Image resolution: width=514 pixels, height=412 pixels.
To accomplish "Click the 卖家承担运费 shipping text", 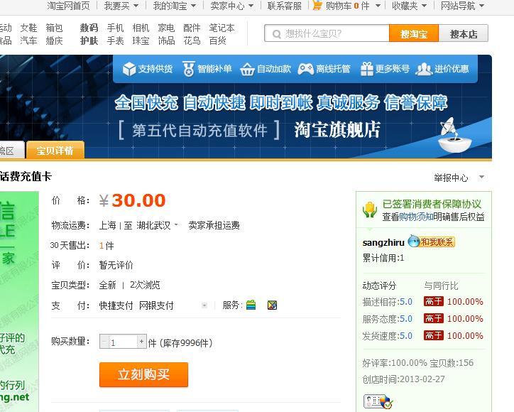I will 214,225.
